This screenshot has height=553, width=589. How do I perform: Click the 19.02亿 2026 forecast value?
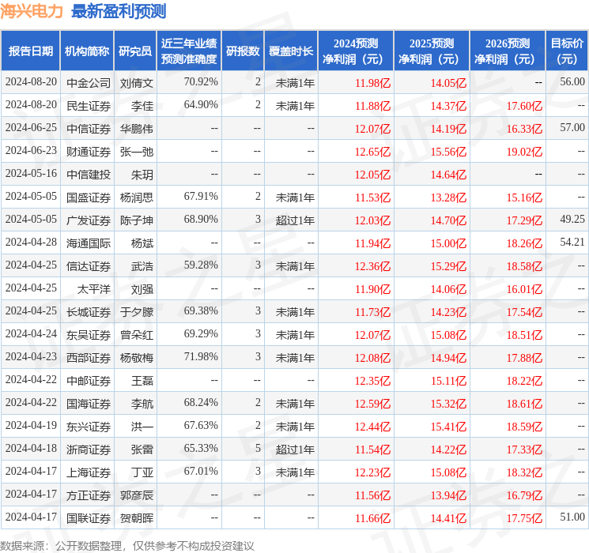pos(524,152)
